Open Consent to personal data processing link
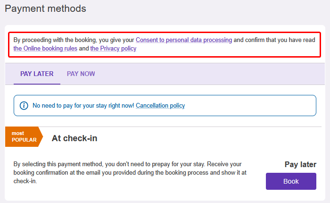This screenshot has height=203, width=330. pos(184,40)
